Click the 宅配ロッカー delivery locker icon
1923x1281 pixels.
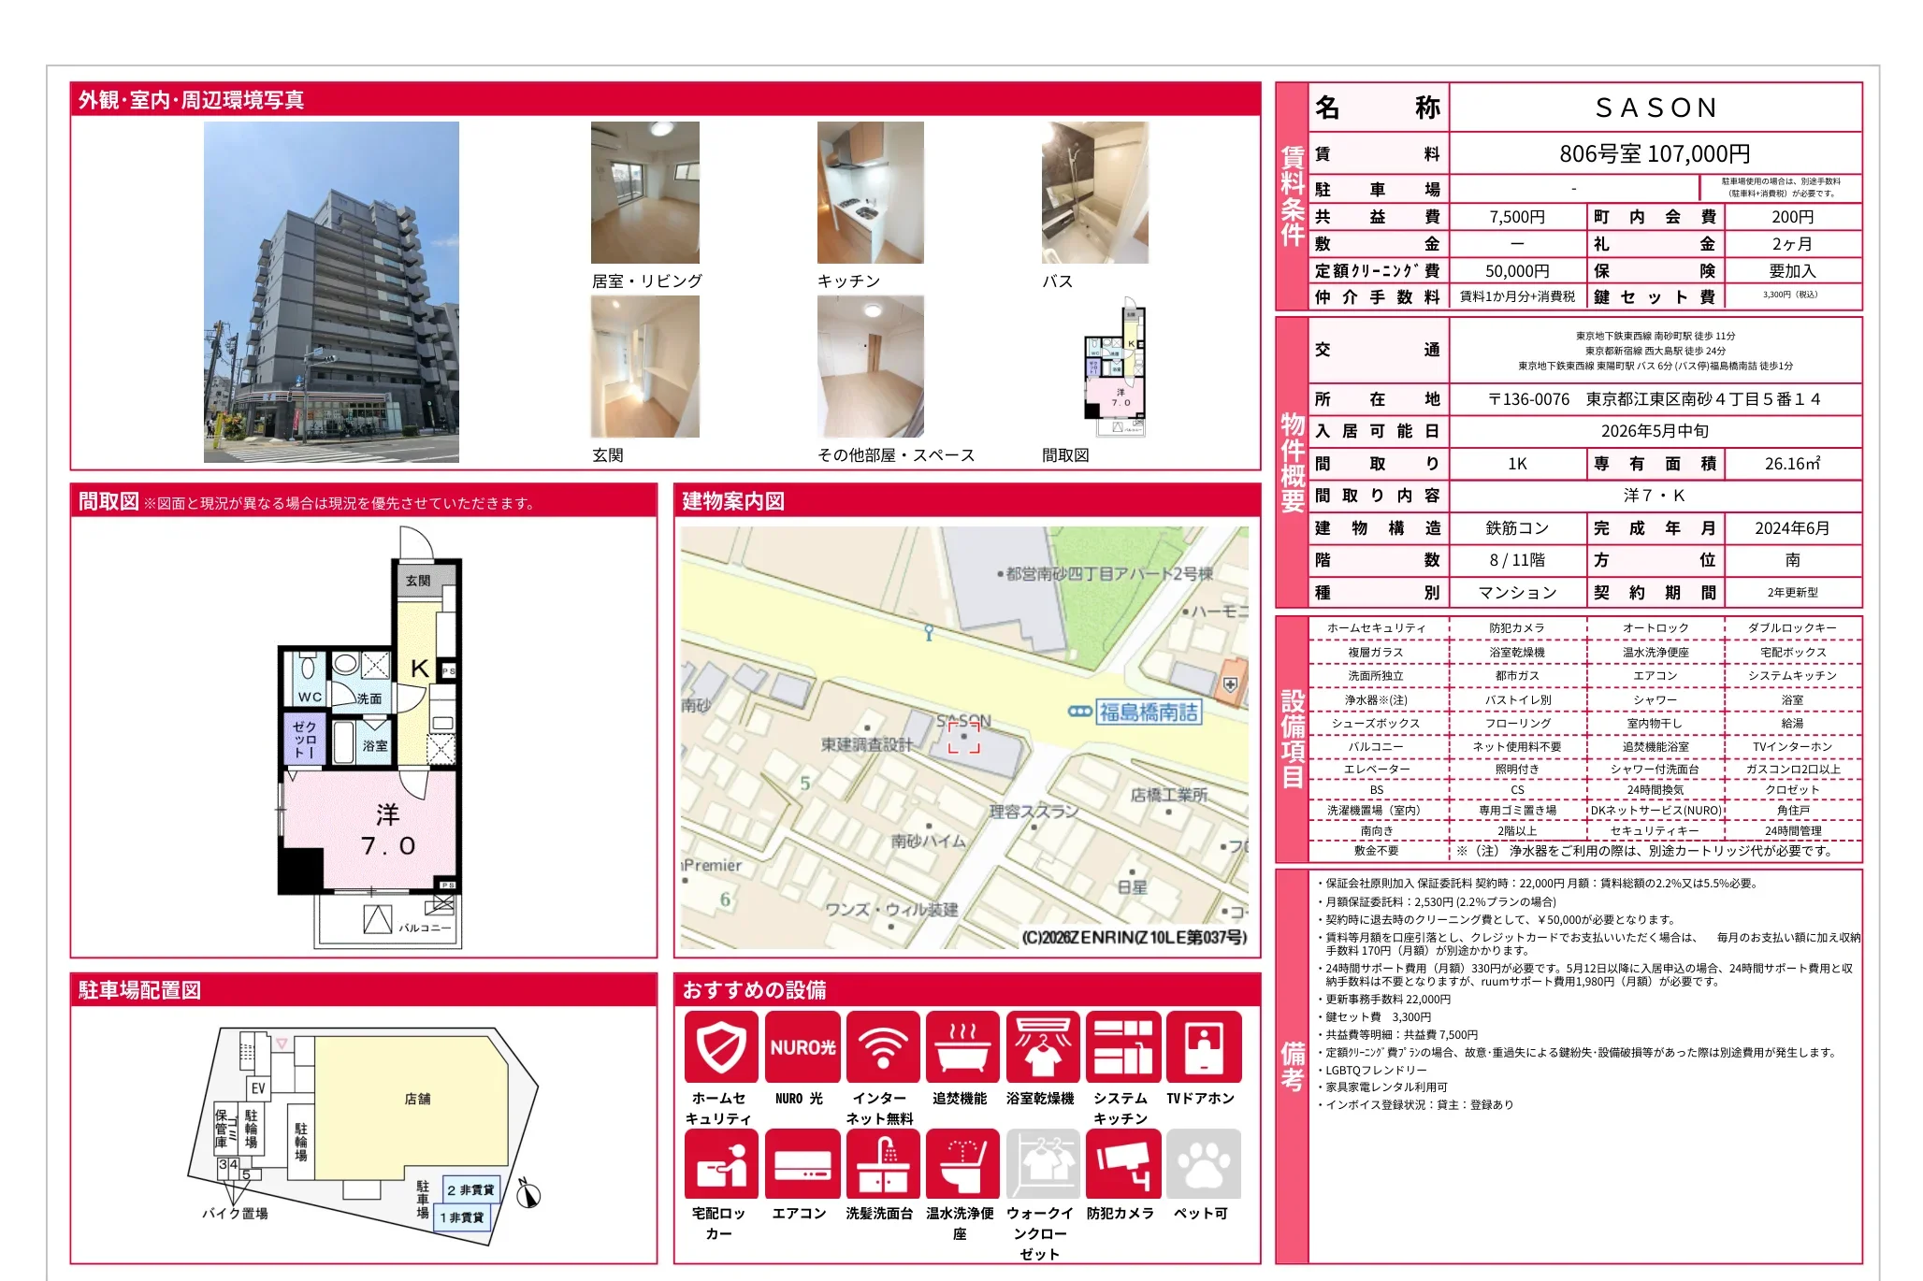click(x=720, y=1164)
